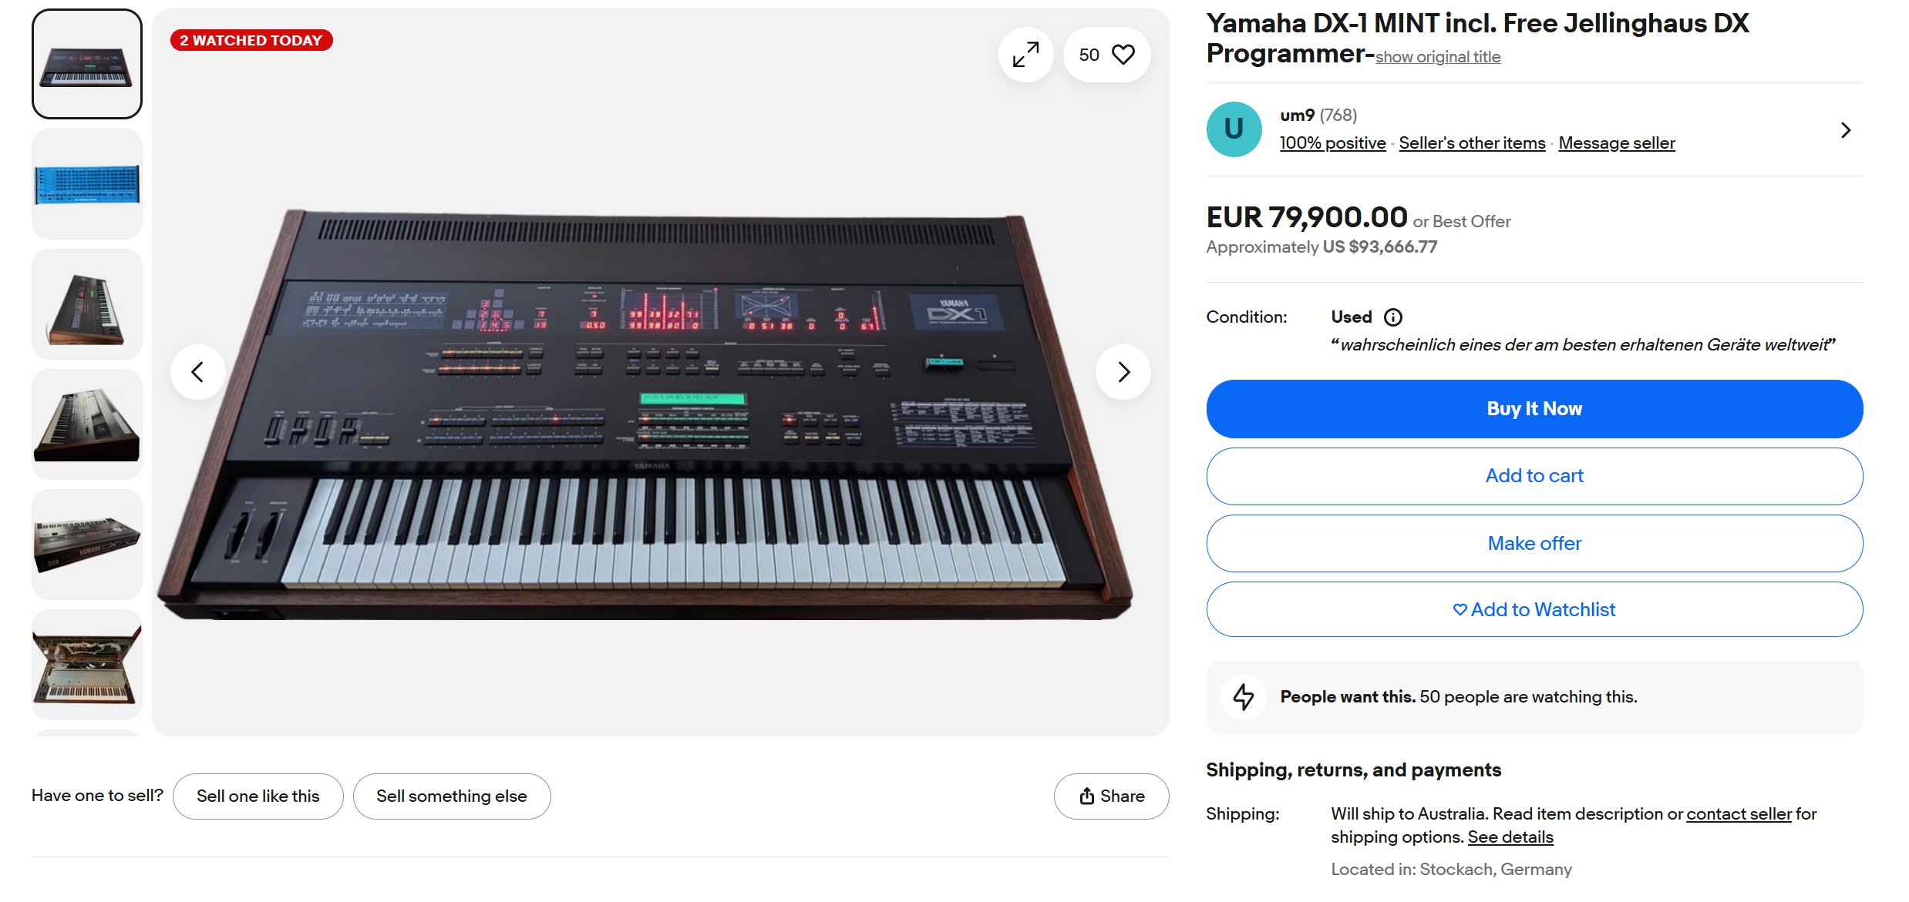Click Sell one like this
The width and height of the screenshot is (1909, 902).
point(258,796)
